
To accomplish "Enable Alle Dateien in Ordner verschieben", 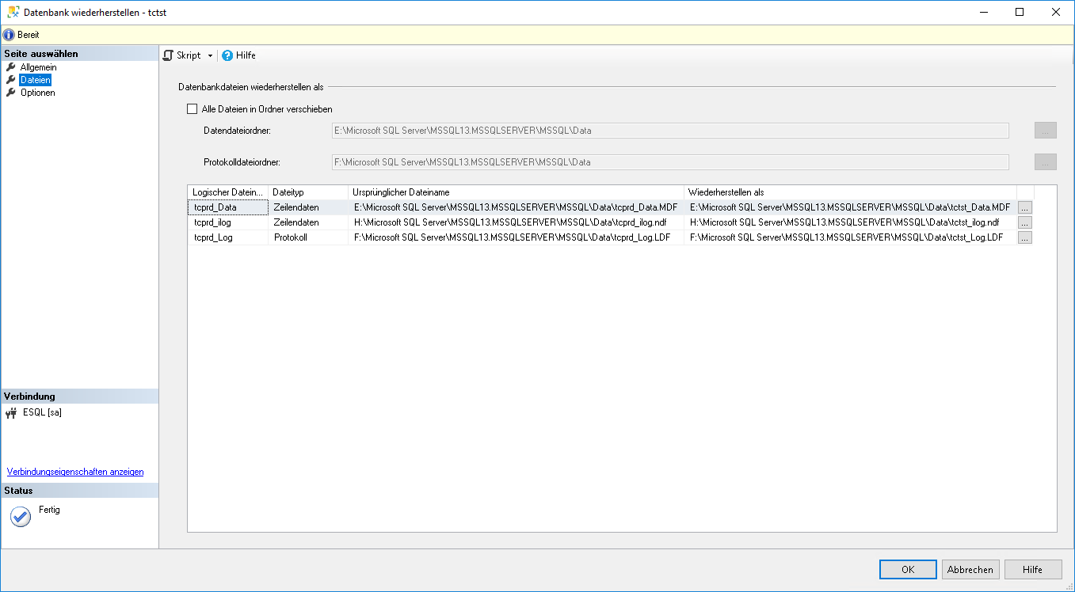I will 192,109.
